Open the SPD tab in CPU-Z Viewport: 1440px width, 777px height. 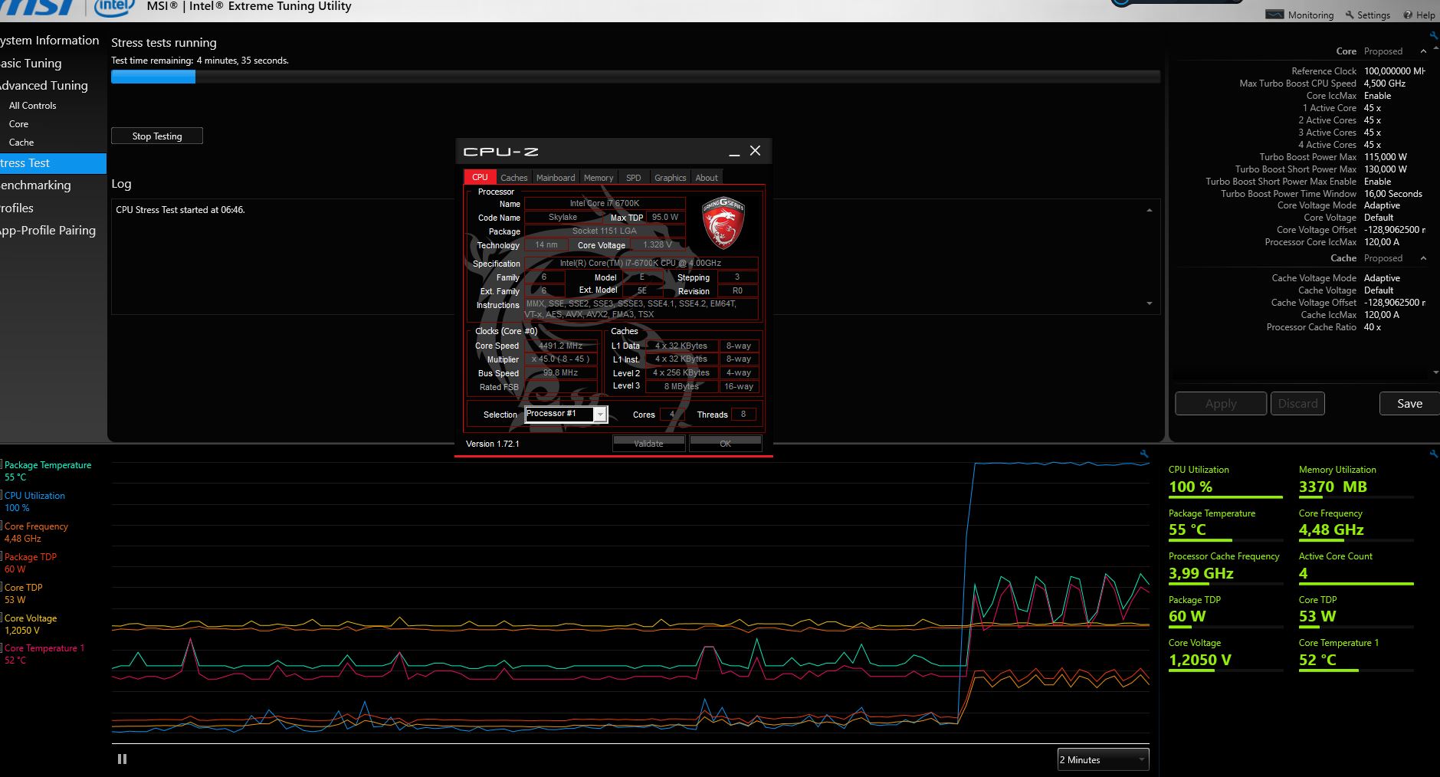tap(633, 178)
